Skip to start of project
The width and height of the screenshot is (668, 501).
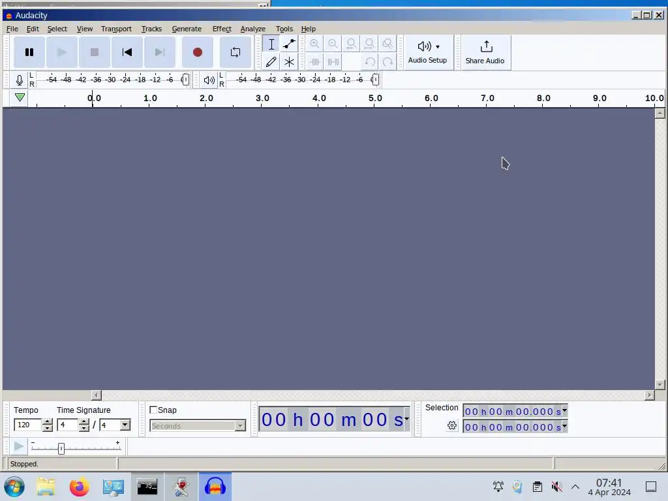point(127,52)
